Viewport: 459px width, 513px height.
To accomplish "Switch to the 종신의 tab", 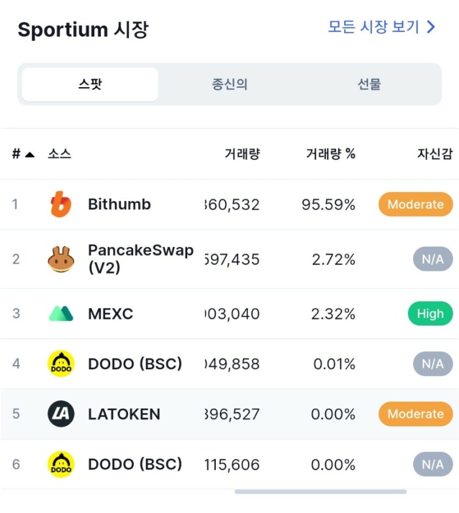I will pos(229,84).
